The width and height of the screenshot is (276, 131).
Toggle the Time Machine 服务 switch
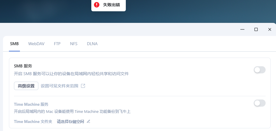point(259,103)
